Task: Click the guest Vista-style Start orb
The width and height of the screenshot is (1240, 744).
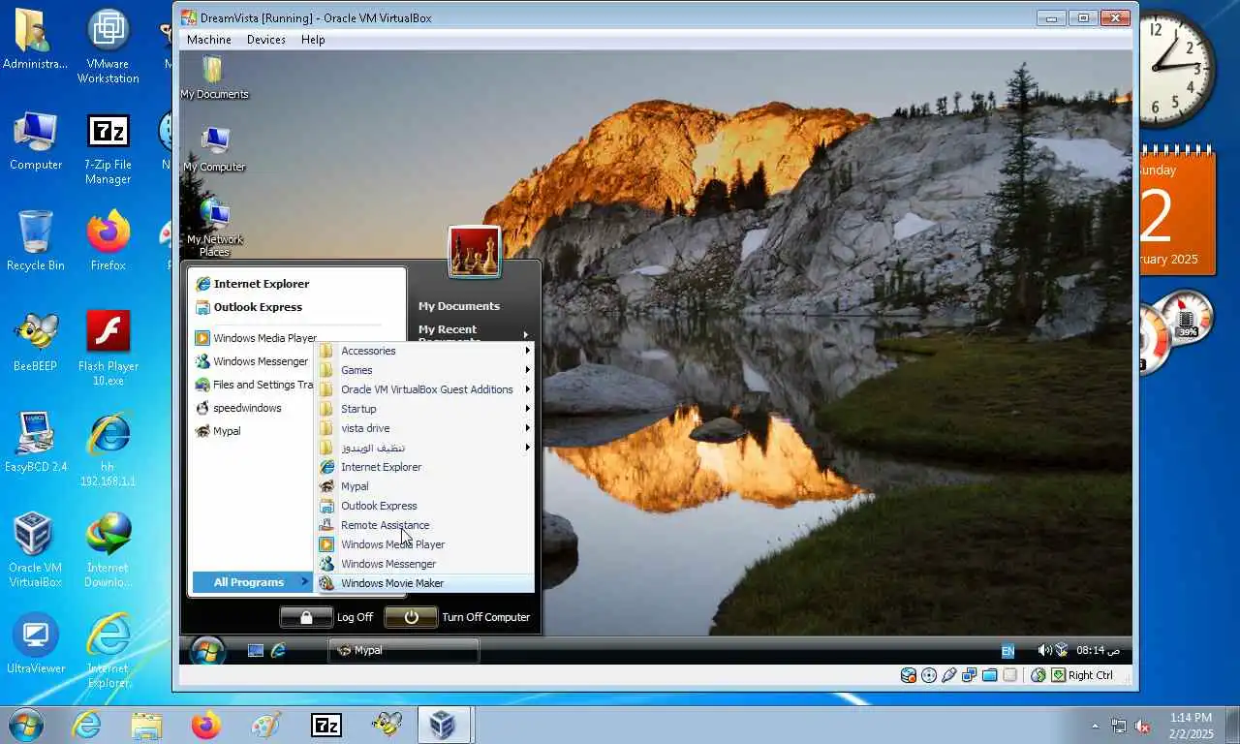Action: coord(206,650)
